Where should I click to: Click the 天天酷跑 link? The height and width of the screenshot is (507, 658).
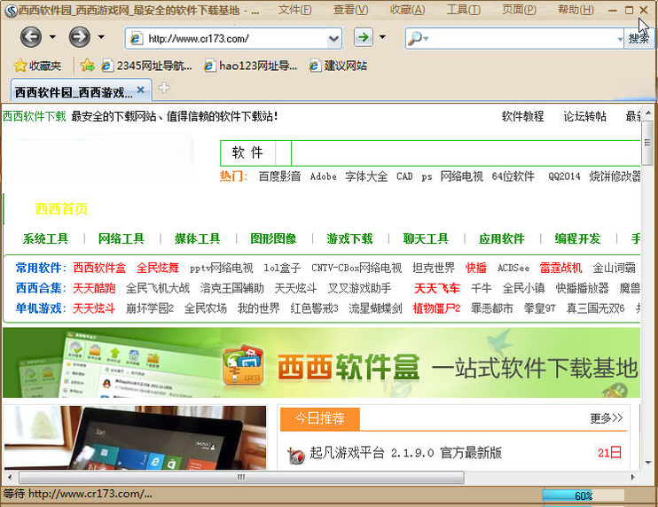pyautogui.click(x=94, y=288)
